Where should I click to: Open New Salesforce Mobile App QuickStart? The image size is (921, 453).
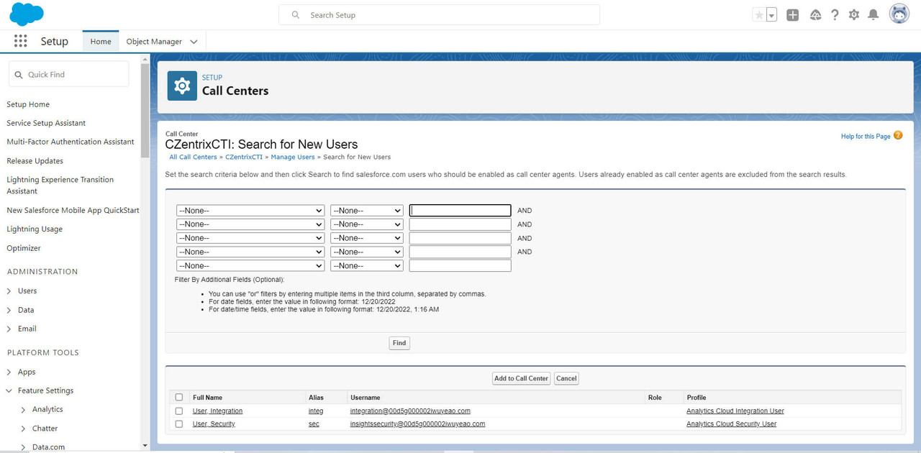point(73,210)
